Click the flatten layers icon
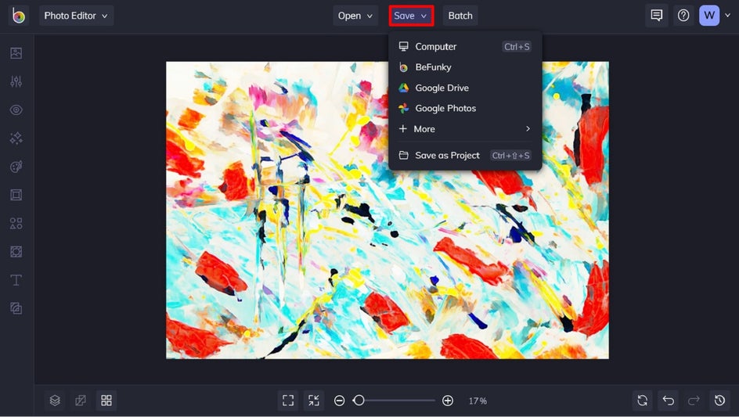739x417 pixels. coord(81,401)
